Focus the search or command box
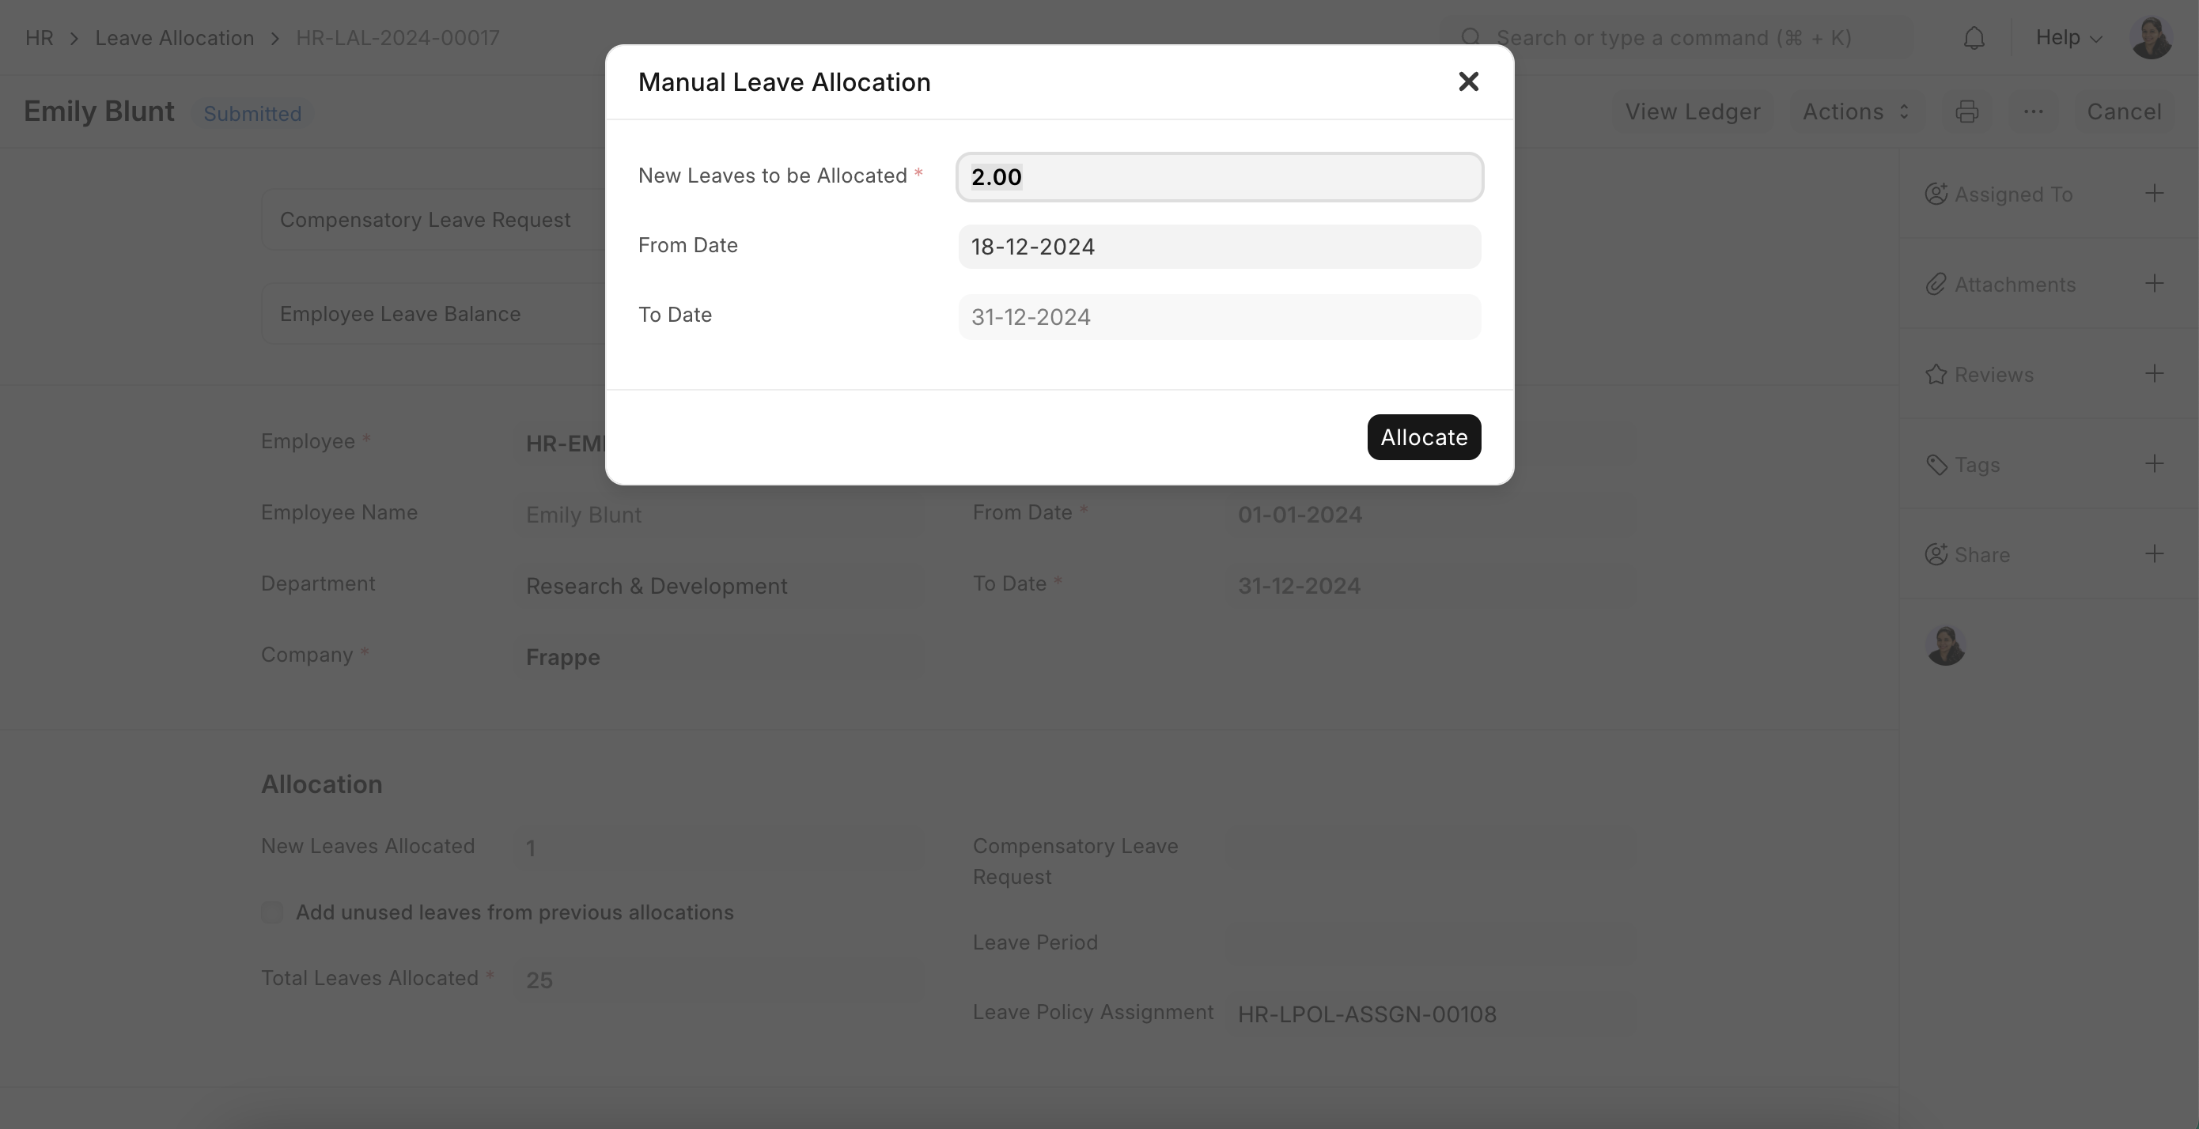The image size is (2199, 1129). [x=1677, y=37]
